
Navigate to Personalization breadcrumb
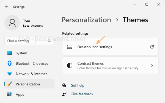(x=86, y=20)
